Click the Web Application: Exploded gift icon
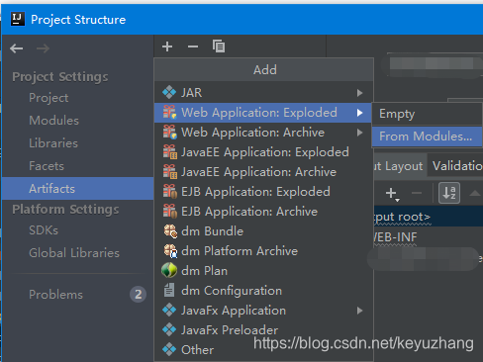 click(170, 112)
